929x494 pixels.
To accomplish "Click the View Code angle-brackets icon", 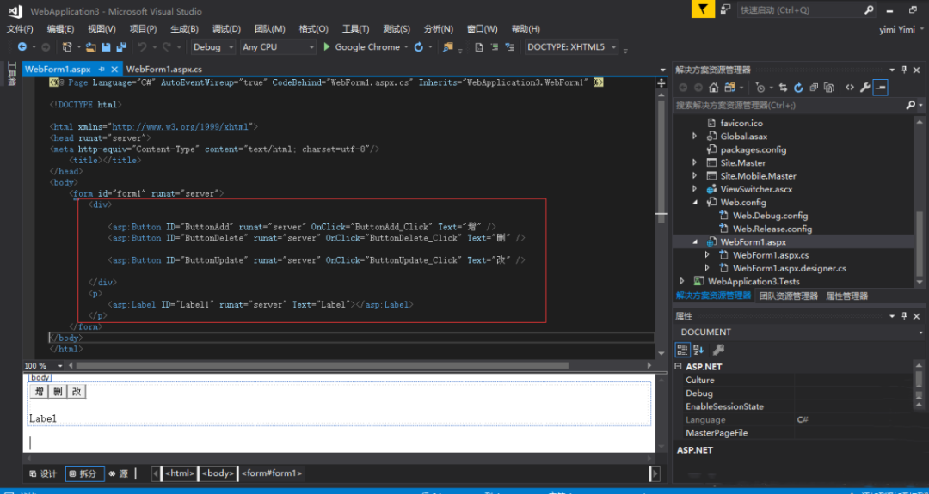I will [849, 88].
